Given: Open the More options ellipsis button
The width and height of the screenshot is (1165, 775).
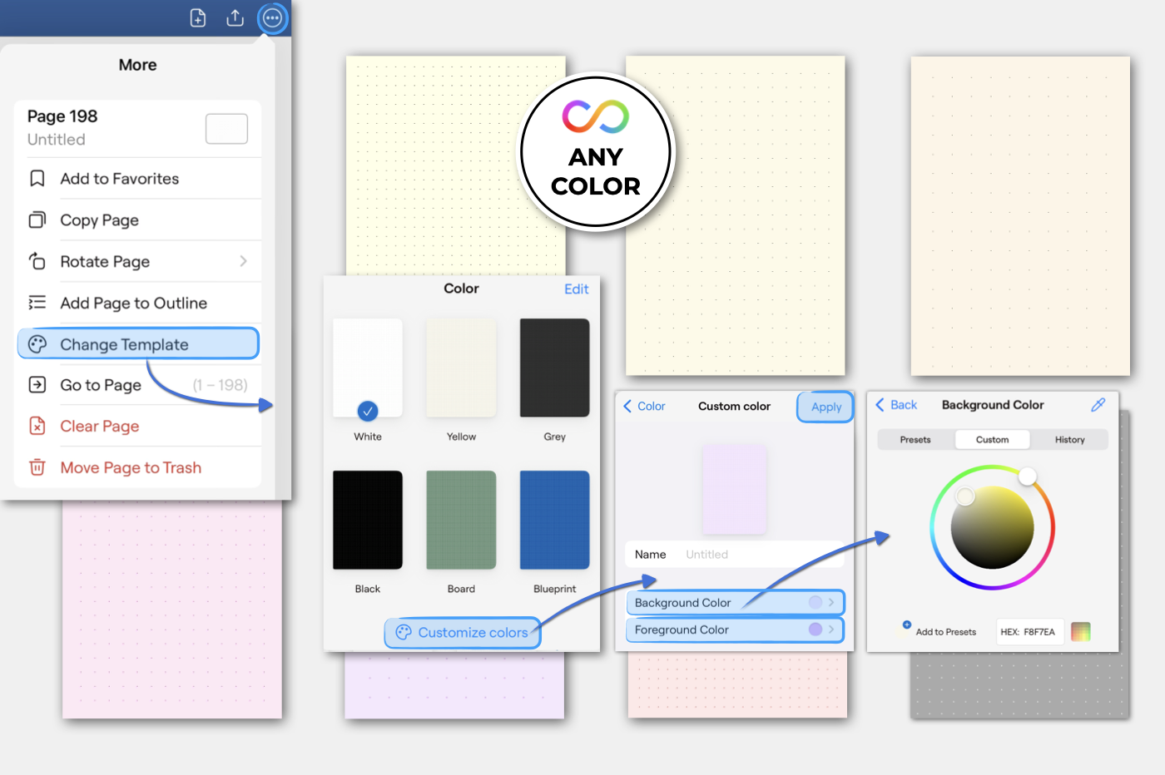Looking at the screenshot, I should click(272, 18).
